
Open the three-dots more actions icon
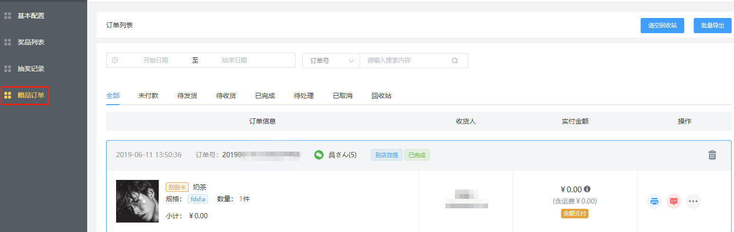point(693,201)
